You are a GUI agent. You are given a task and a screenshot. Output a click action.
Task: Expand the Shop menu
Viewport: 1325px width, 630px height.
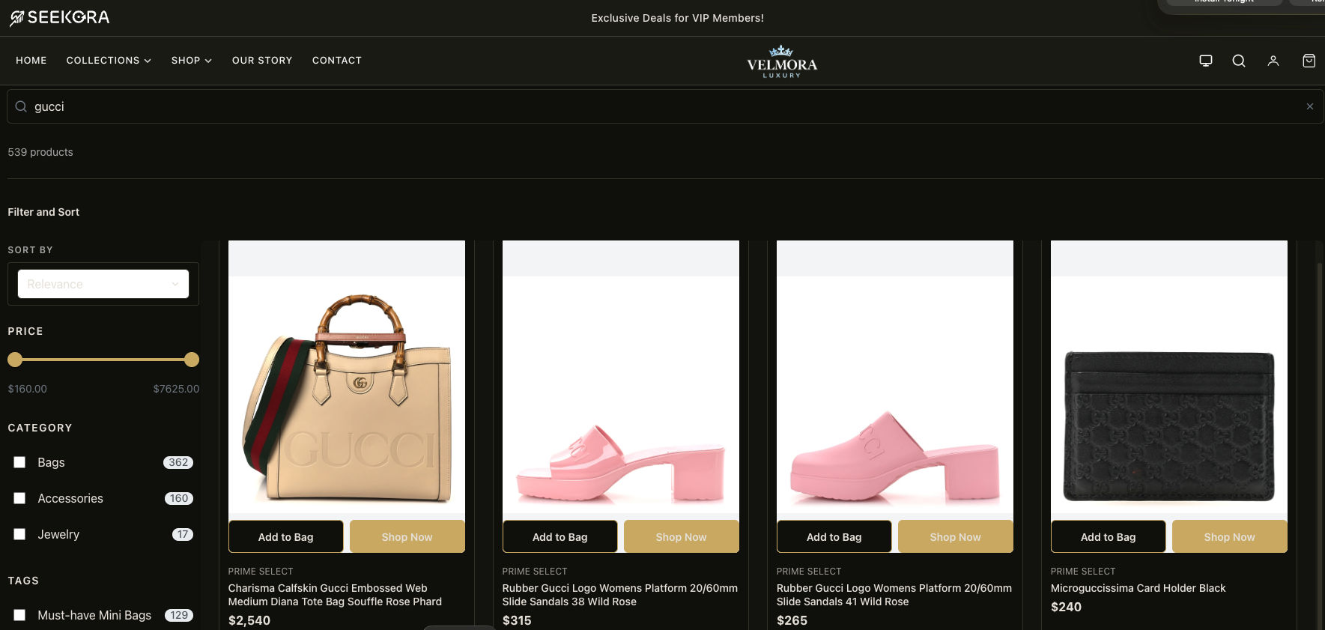[x=192, y=61]
